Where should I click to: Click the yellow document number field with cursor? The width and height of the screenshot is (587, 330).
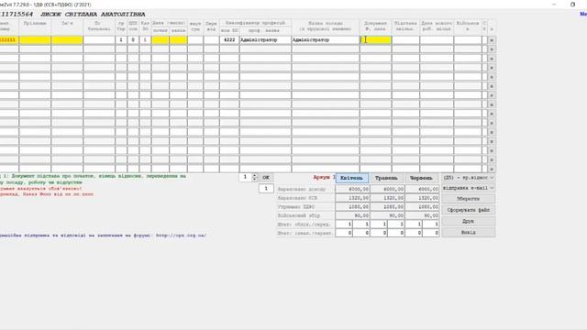(x=375, y=40)
